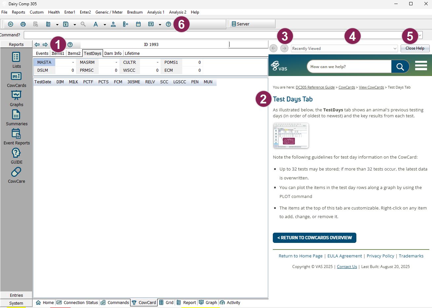Click the back arrow in main toolbar

[x=11, y=24]
